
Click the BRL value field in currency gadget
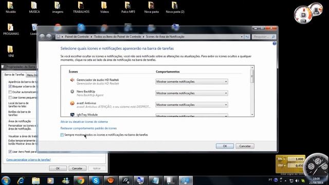[x=296, y=159]
